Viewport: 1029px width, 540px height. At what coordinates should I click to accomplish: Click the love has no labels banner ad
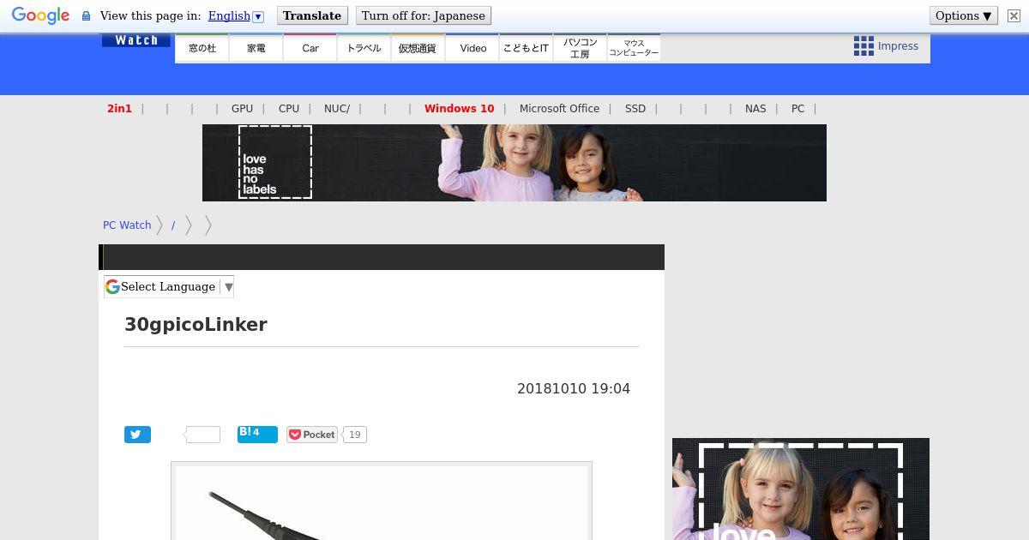[514, 163]
